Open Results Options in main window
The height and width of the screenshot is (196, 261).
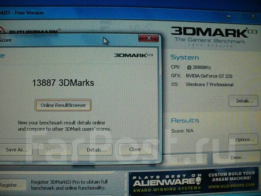244,139
